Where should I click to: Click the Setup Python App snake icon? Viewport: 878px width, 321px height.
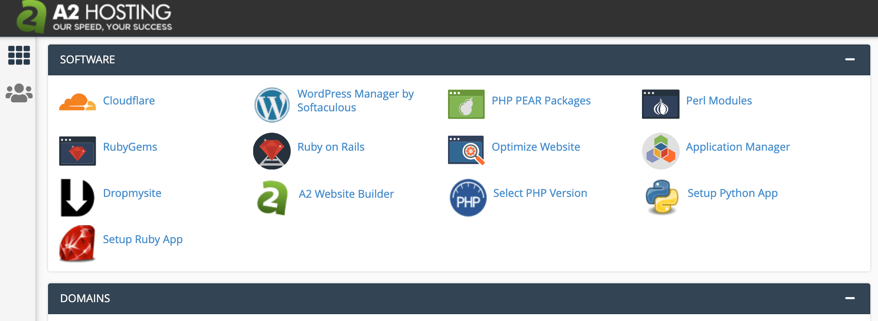662,197
